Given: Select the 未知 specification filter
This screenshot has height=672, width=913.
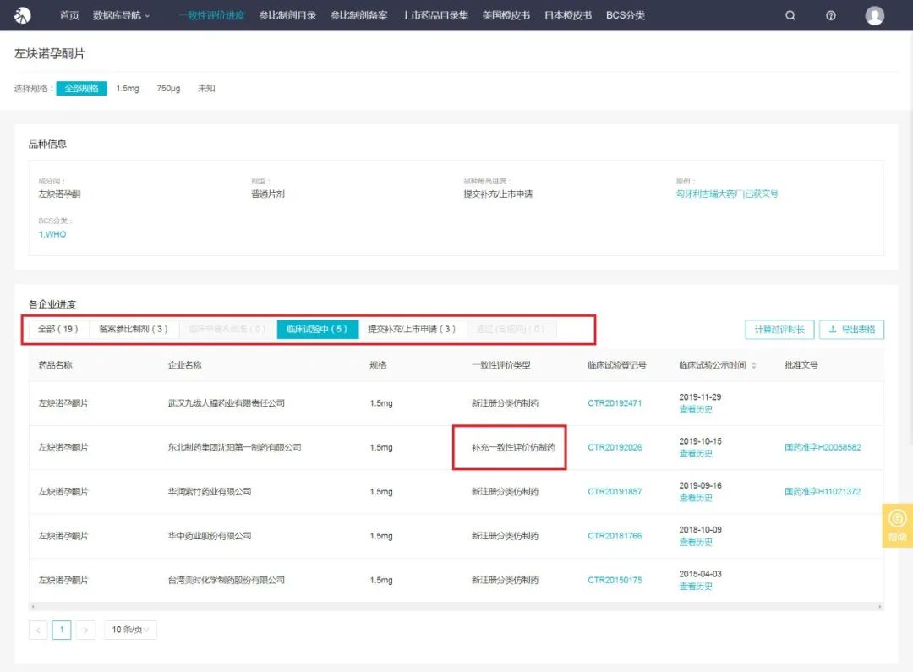Looking at the screenshot, I should click(x=207, y=89).
